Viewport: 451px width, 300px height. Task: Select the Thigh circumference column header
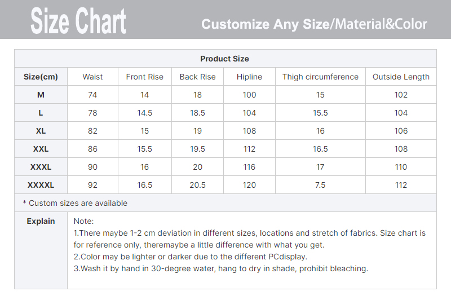tap(320, 77)
